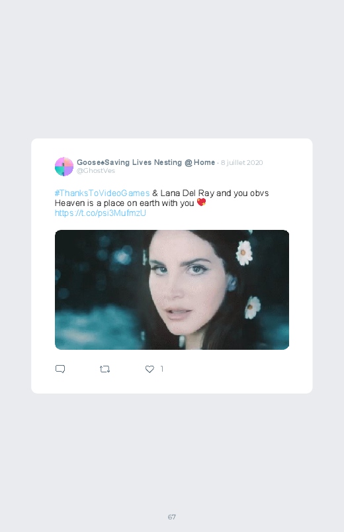Click the spade symbol in the display name
Image resolution: width=344 pixels, height=532 pixels.
pos(103,162)
